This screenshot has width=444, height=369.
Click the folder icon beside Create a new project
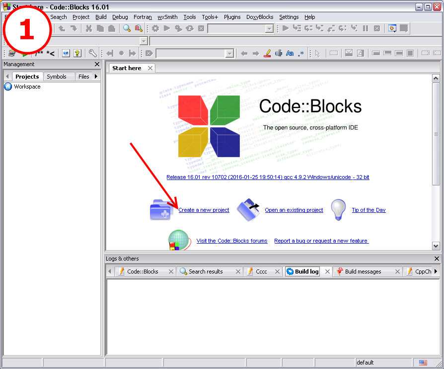161,209
